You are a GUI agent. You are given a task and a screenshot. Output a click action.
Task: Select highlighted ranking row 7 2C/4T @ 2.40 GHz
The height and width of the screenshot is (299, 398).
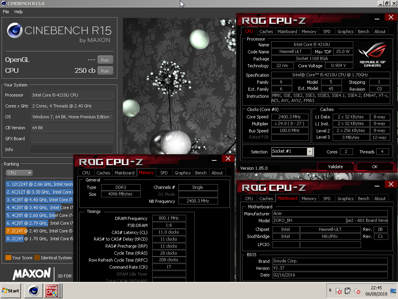[x=39, y=231]
